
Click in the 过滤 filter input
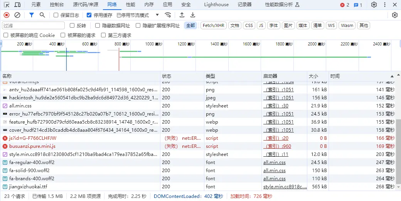(33, 25)
